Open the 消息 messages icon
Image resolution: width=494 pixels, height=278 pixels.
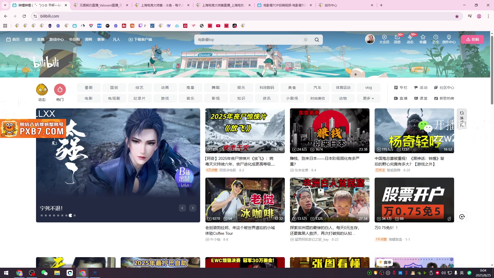(397, 39)
